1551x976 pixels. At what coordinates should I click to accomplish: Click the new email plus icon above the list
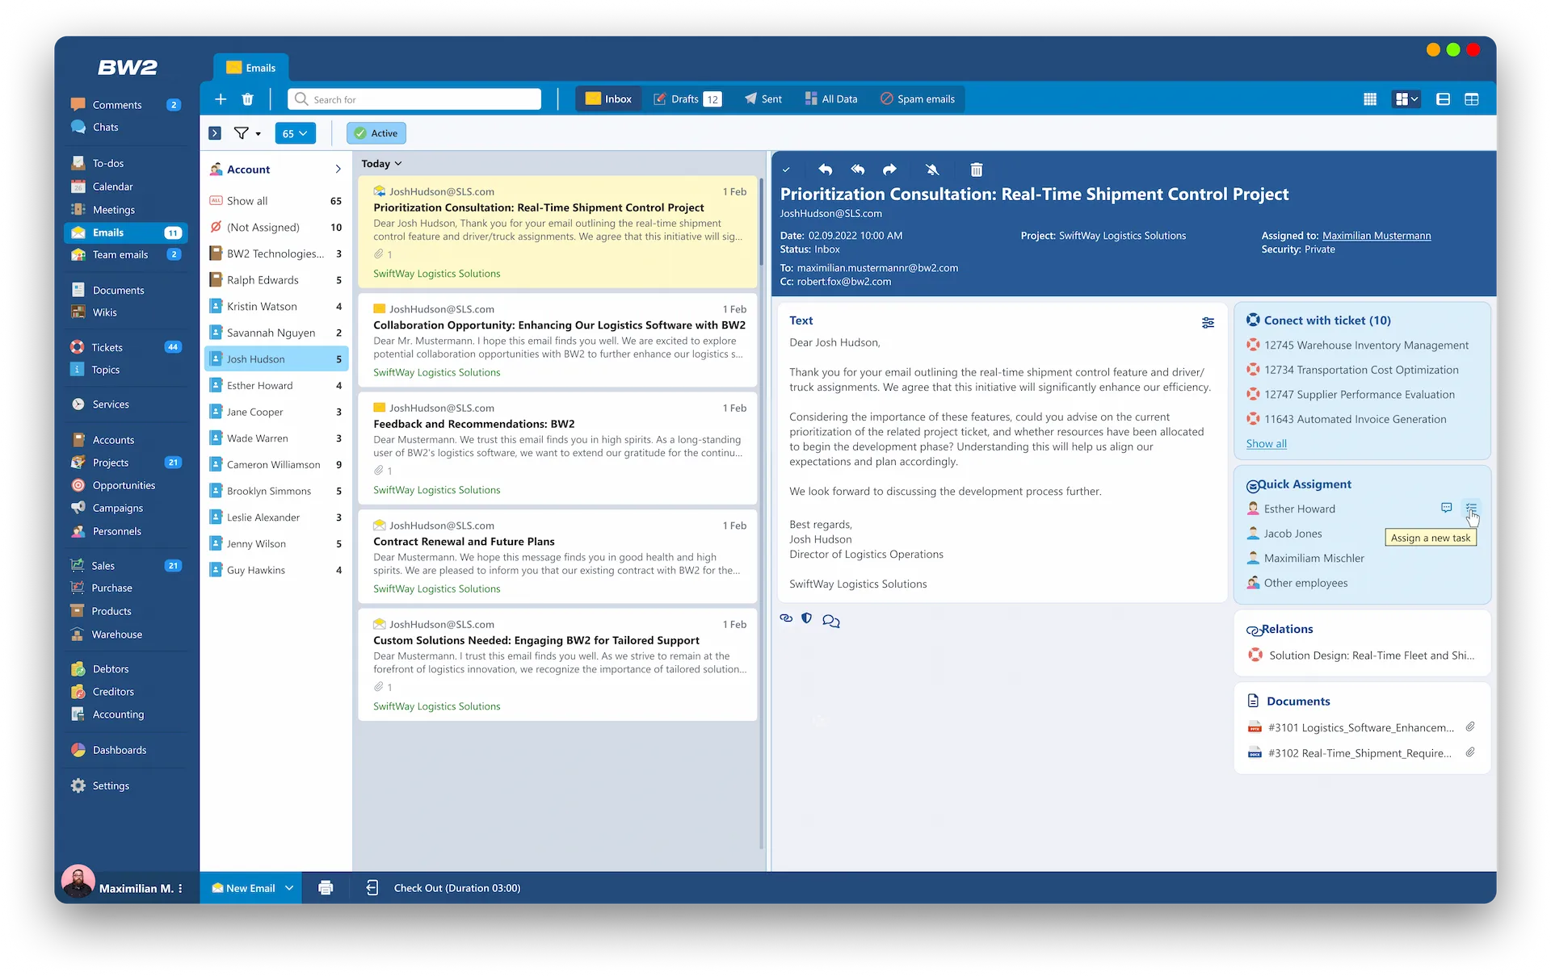tap(221, 98)
